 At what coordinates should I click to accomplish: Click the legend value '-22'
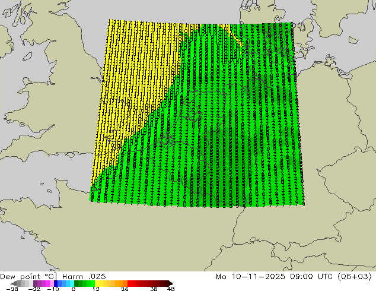click(x=34, y=289)
